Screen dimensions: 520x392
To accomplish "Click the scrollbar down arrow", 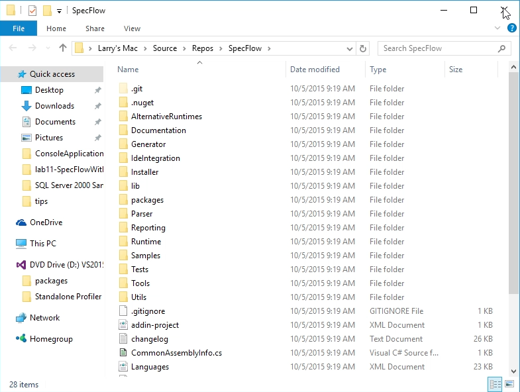I will 513,371.
